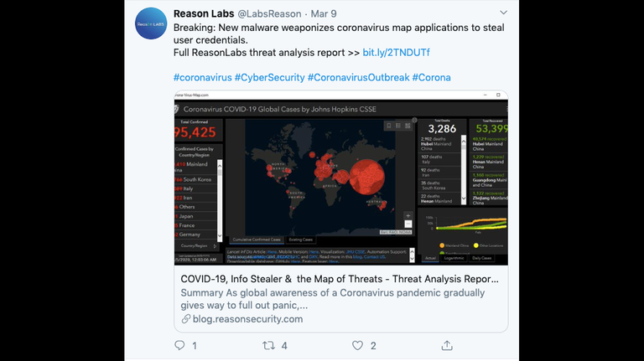Switch chart to Actual tab
The height and width of the screenshot is (361, 644).
[x=430, y=258]
